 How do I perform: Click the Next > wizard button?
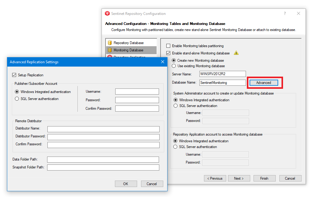239,178
